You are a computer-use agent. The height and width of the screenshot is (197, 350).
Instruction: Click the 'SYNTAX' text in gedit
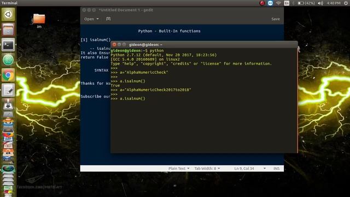point(101,71)
